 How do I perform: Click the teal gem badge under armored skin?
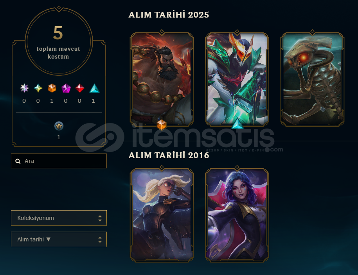[237, 123]
